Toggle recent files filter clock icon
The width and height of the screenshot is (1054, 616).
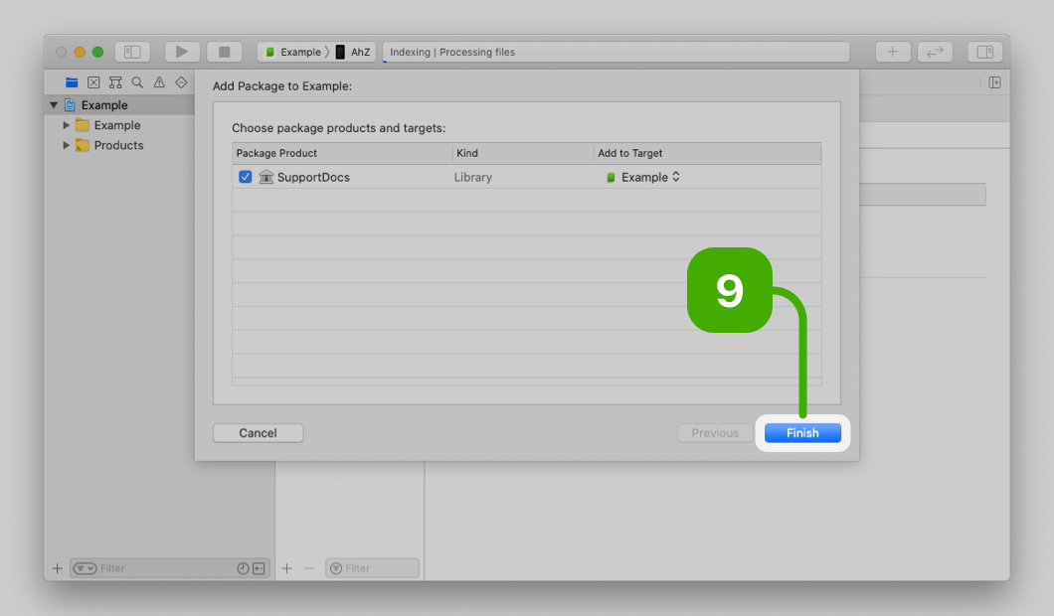[243, 568]
